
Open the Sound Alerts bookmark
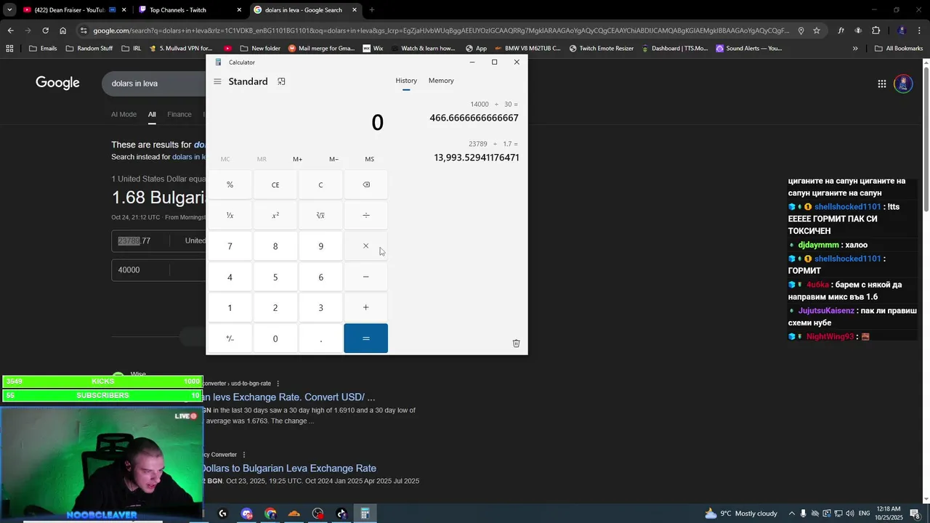748,49
